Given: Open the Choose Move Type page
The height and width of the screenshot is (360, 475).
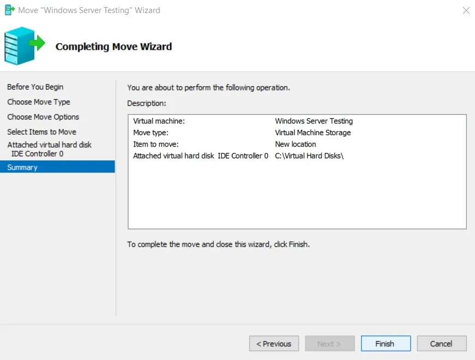Looking at the screenshot, I should [x=39, y=102].
